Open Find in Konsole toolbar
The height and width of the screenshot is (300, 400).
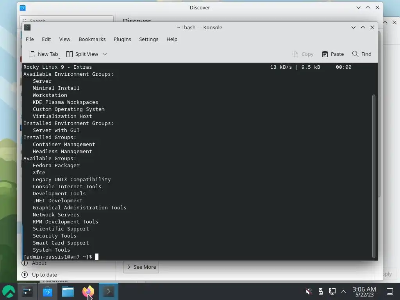click(362, 54)
